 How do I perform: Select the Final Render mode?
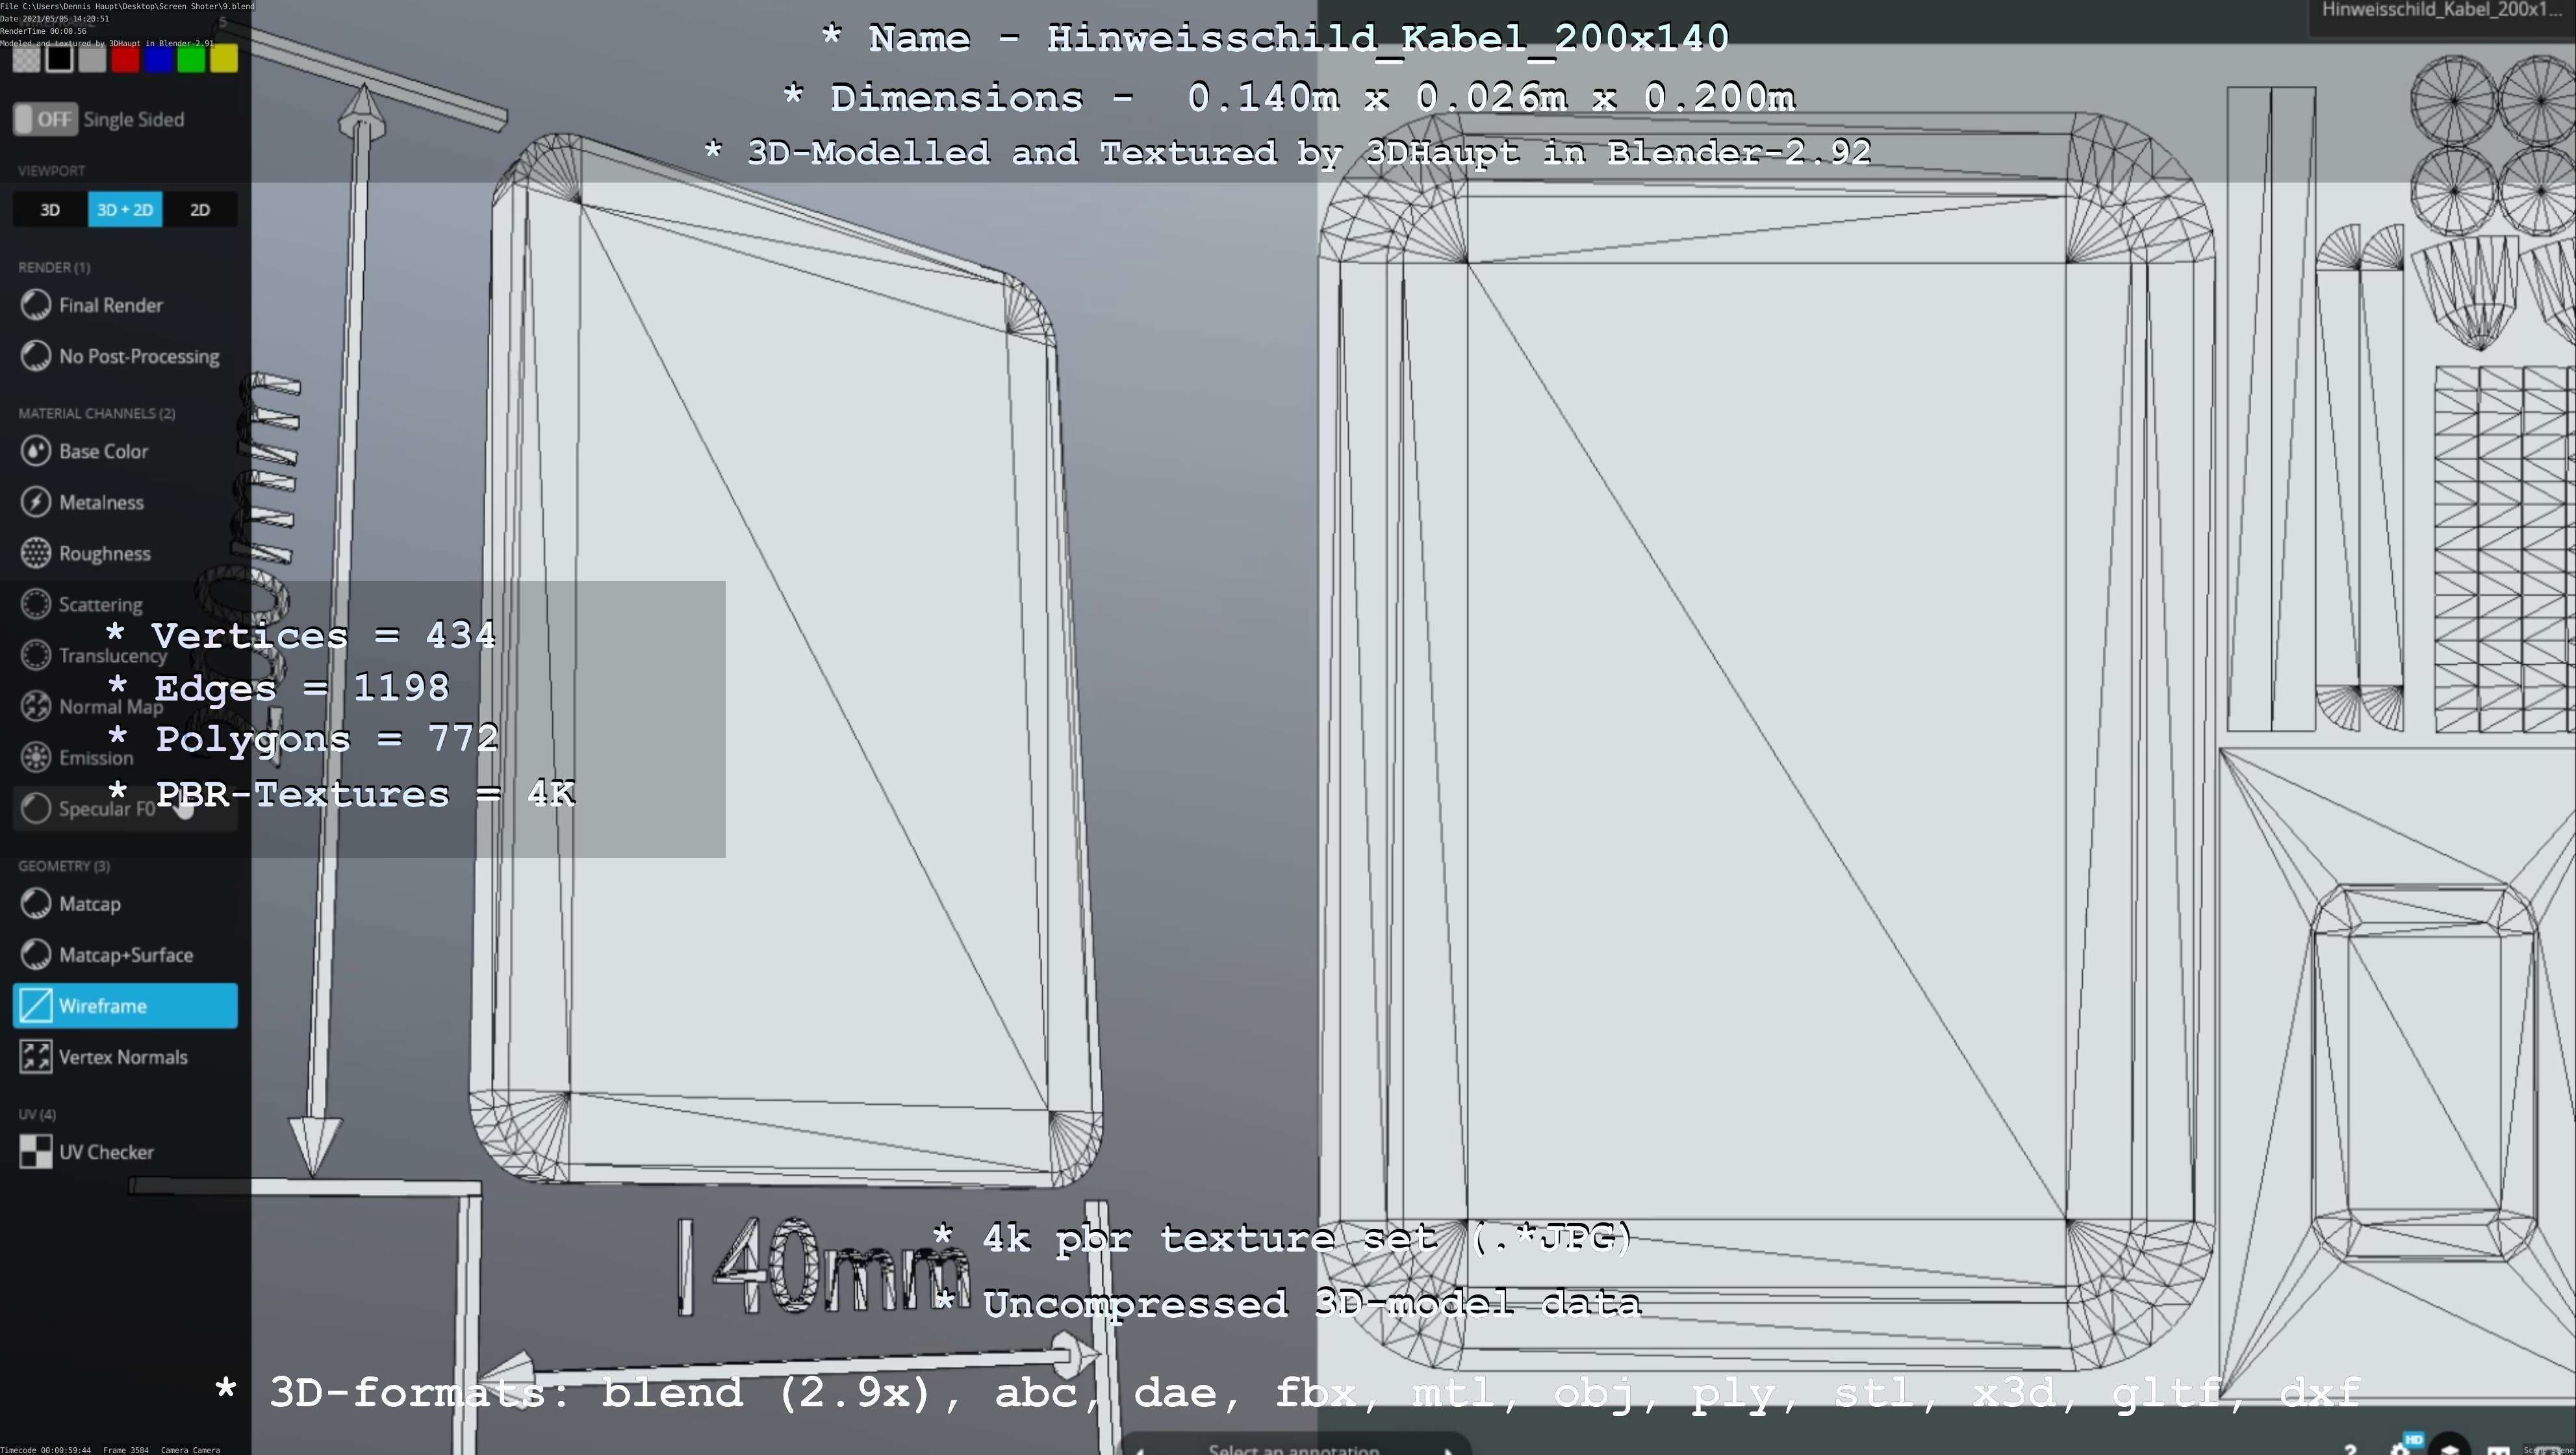click(110, 305)
